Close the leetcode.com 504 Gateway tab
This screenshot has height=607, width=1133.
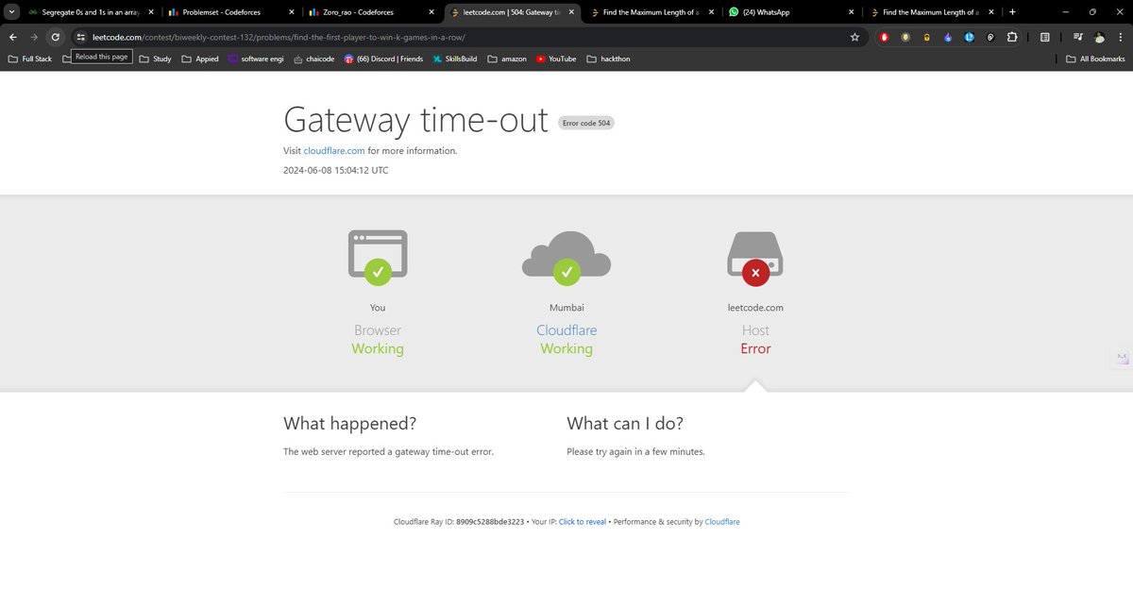572,12
